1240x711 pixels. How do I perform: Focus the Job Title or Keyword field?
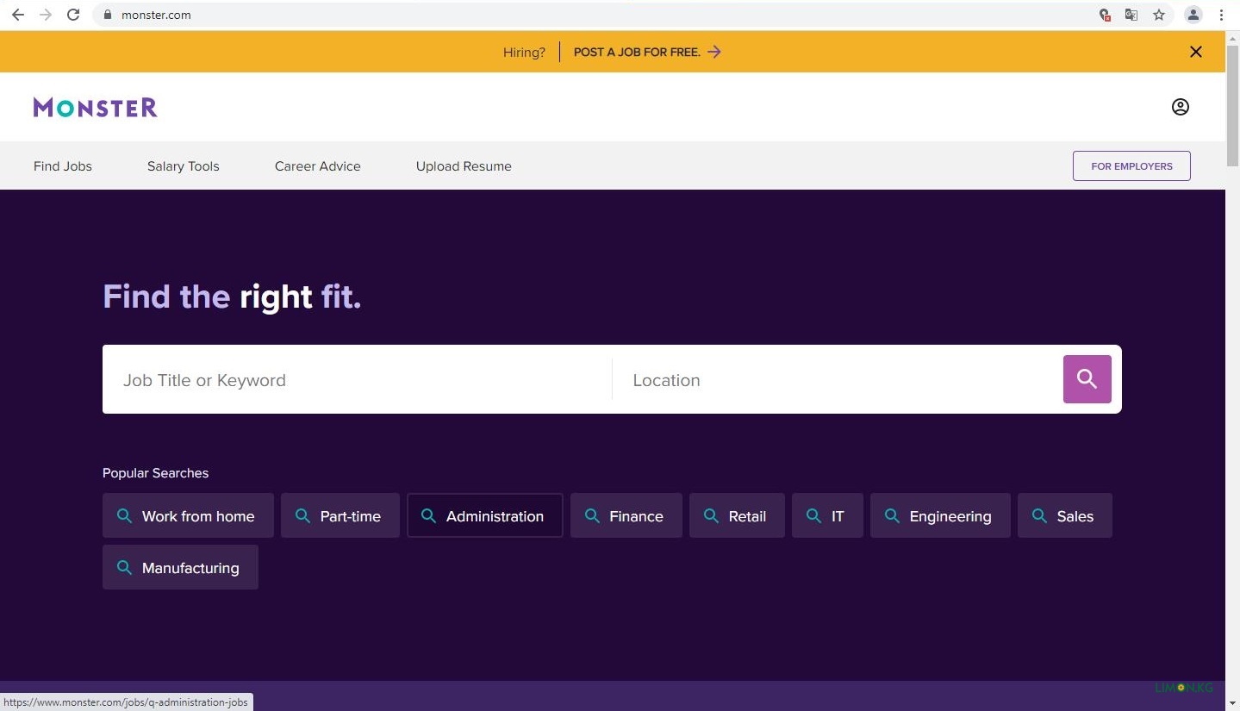[357, 379]
